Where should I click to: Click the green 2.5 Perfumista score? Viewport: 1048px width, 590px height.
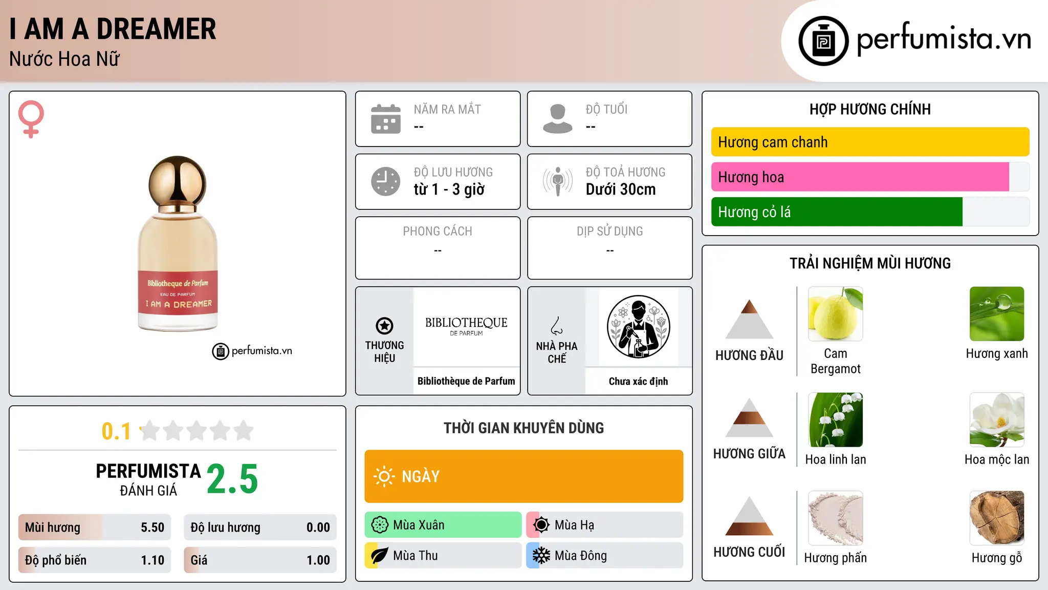coord(232,479)
